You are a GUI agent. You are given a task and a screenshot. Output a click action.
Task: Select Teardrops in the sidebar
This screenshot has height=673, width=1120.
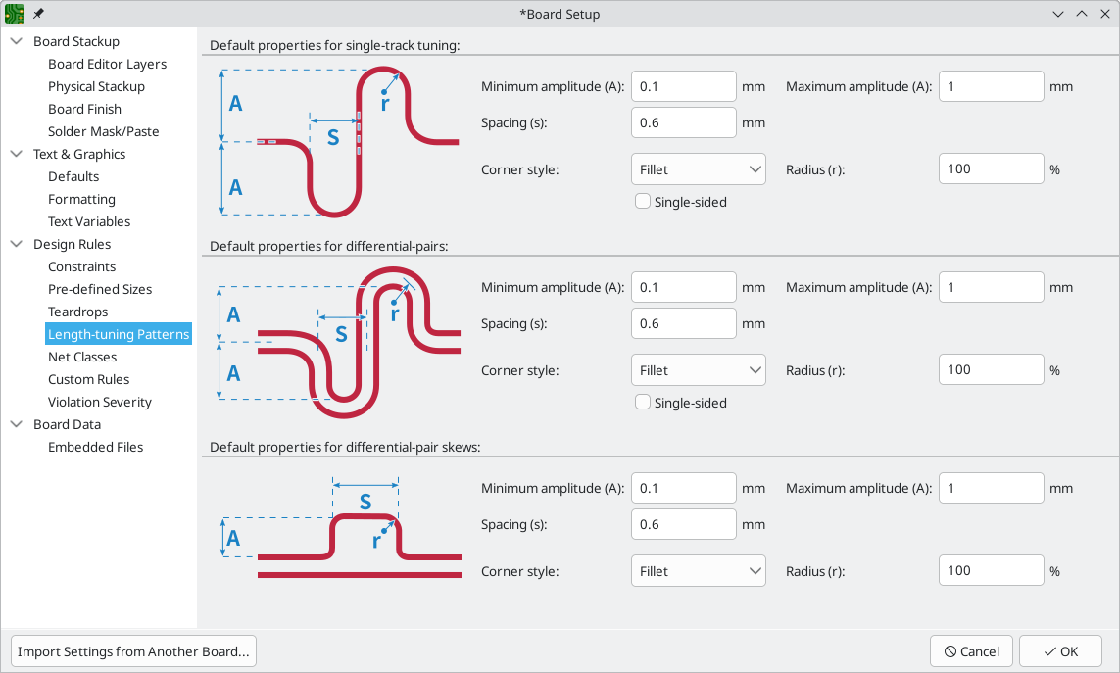78,312
